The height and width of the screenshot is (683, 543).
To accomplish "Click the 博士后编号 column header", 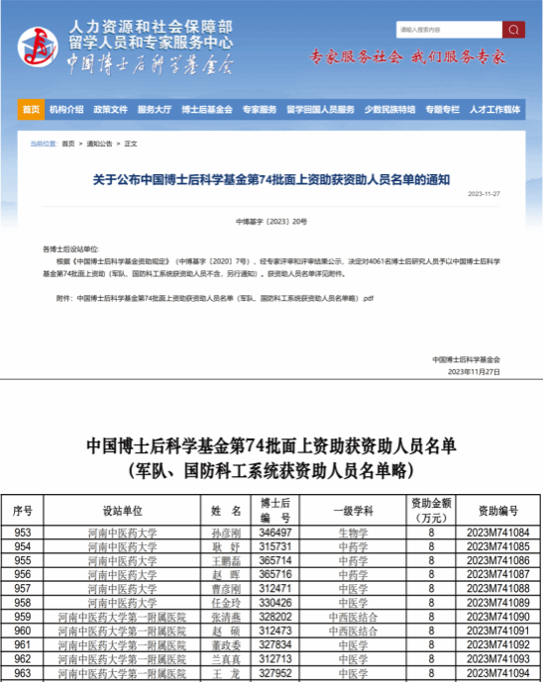I will (275, 511).
